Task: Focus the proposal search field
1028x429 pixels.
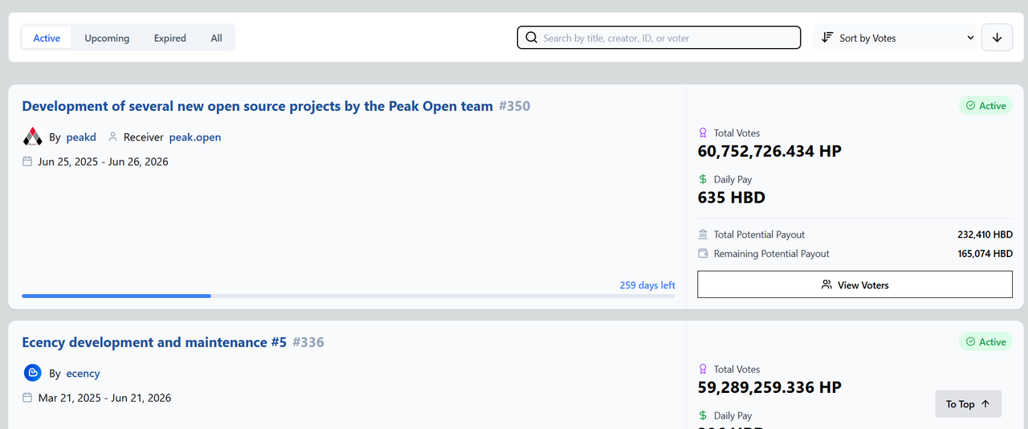Action: point(659,38)
